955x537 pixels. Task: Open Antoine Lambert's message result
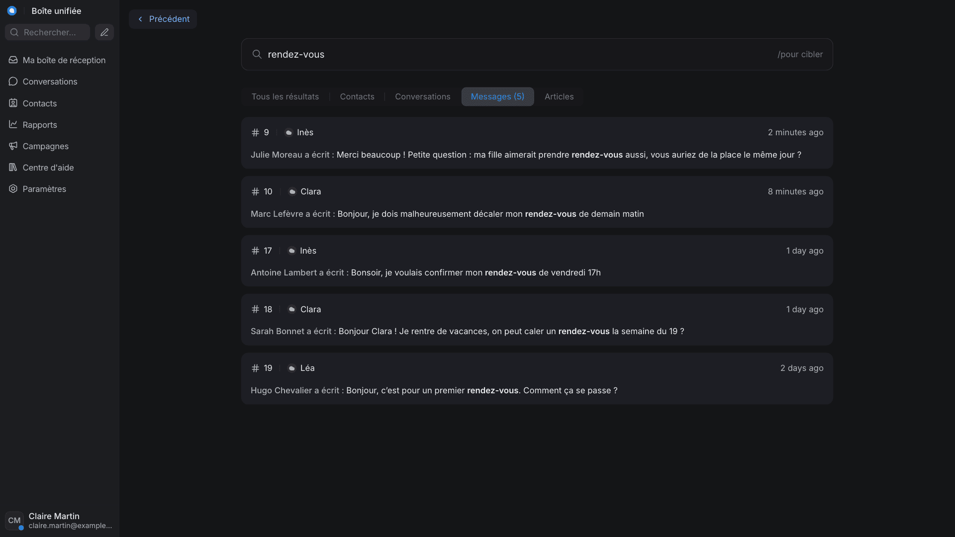pyautogui.click(x=537, y=261)
